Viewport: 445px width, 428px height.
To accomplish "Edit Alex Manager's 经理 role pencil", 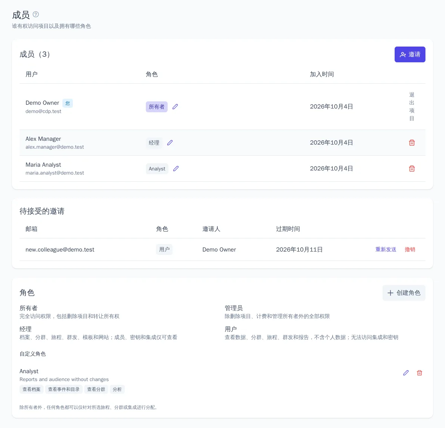I will tap(170, 143).
